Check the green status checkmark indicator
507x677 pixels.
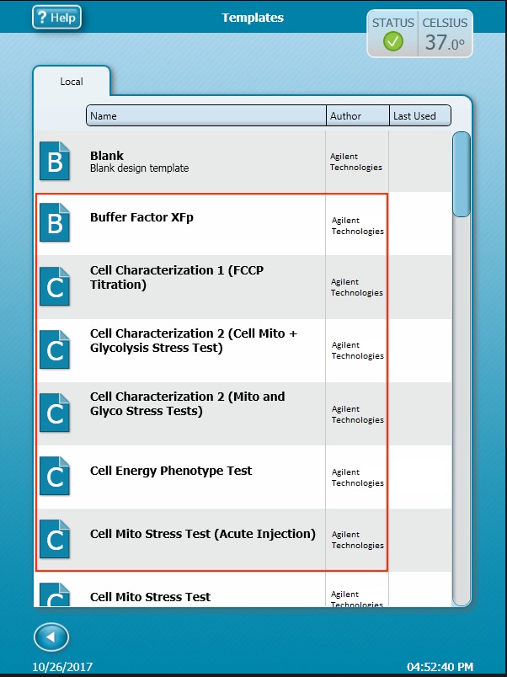coord(393,41)
